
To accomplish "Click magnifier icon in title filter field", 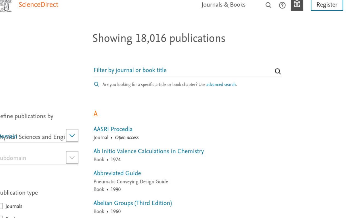I will pyautogui.click(x=278, y=71).
